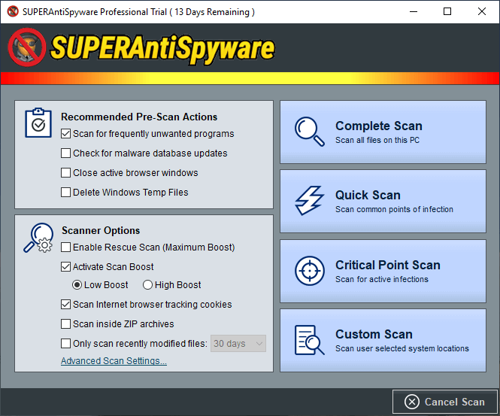
Task: Tick Only scan recently modified files
Action: coord(65,344)
